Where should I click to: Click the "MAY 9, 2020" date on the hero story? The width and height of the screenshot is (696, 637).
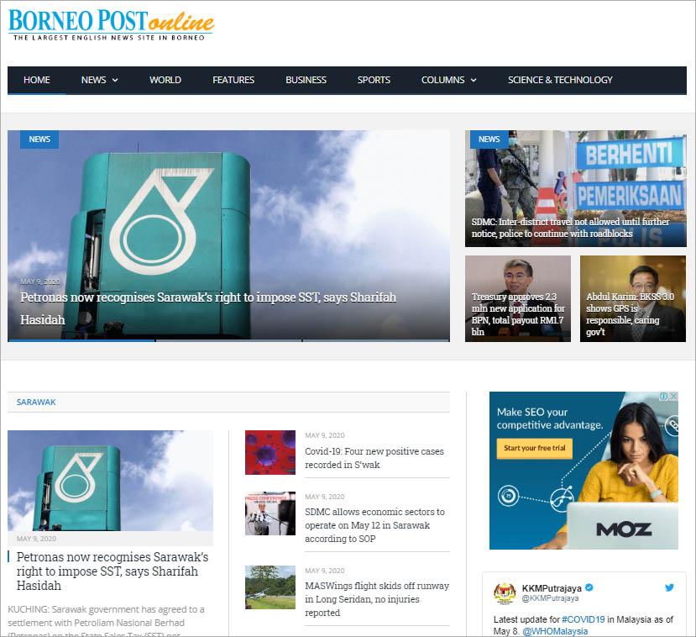(x=40, y=282)
